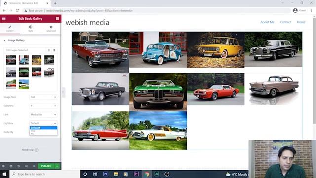Screen dimensions: 316x178
Task: Click the webish media site title
Action: tap(87, 22)
